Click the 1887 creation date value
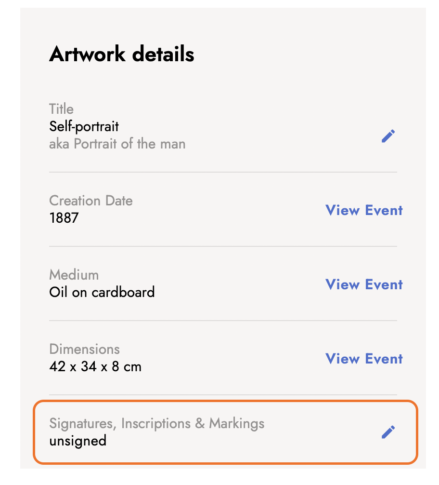 coord(64,218)
